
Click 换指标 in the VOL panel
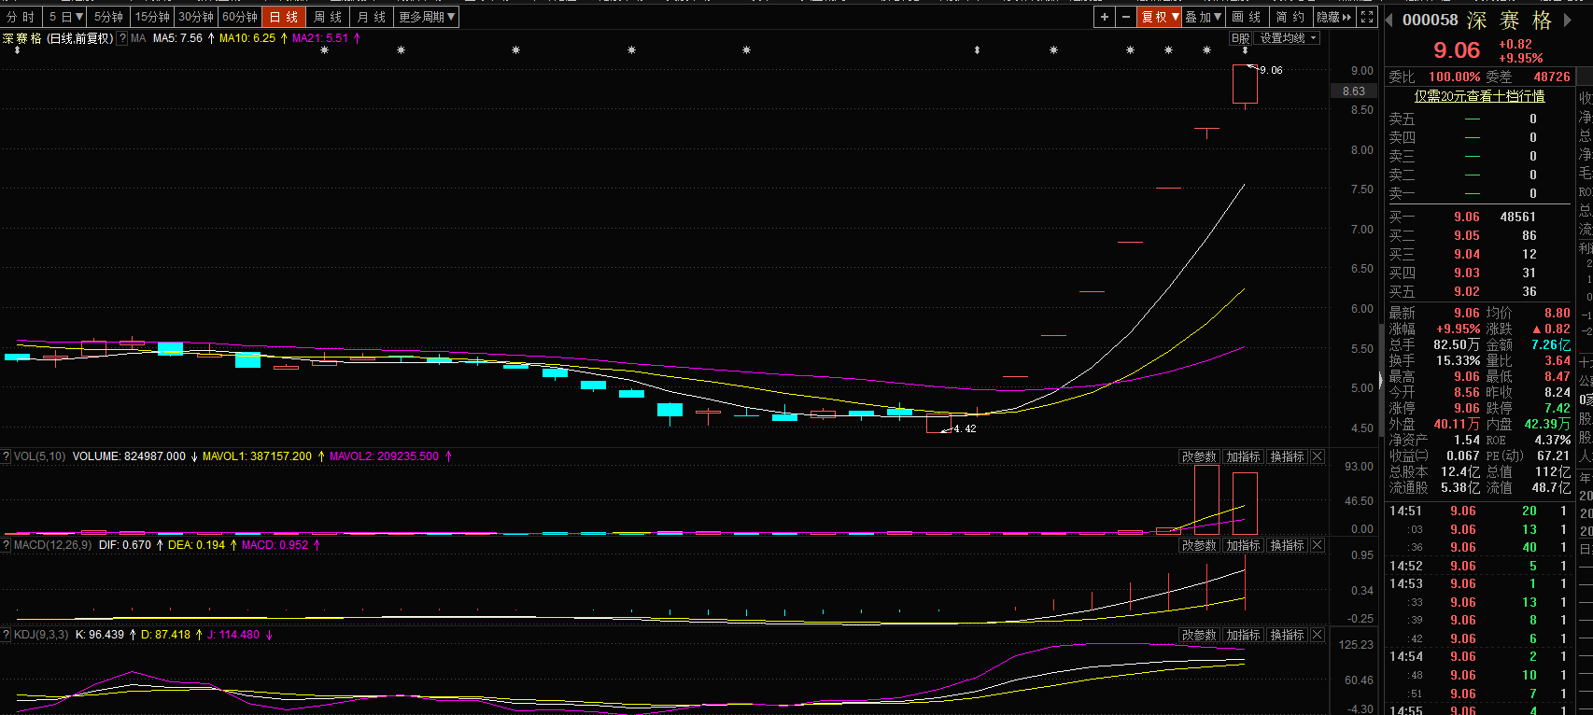[1288, 456]
